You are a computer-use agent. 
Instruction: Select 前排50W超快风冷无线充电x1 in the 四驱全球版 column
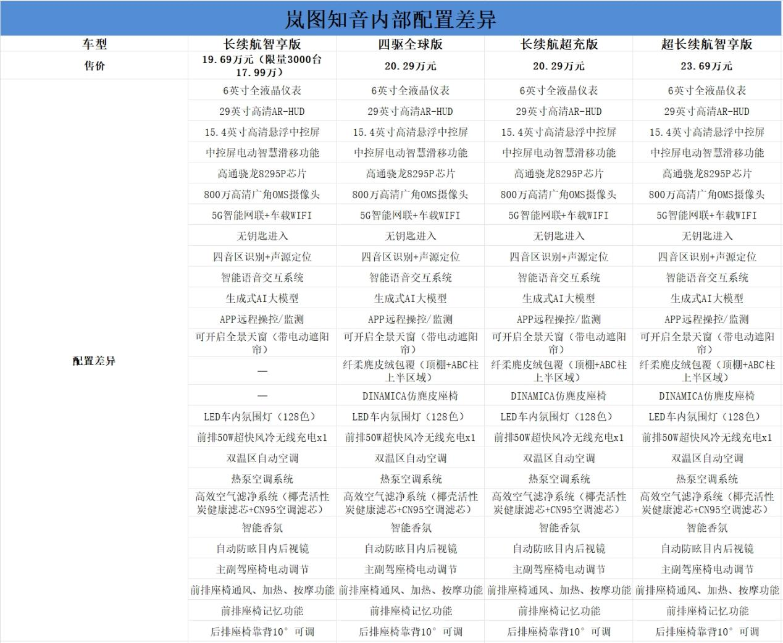pyautogui.click(x=410, y=437)
